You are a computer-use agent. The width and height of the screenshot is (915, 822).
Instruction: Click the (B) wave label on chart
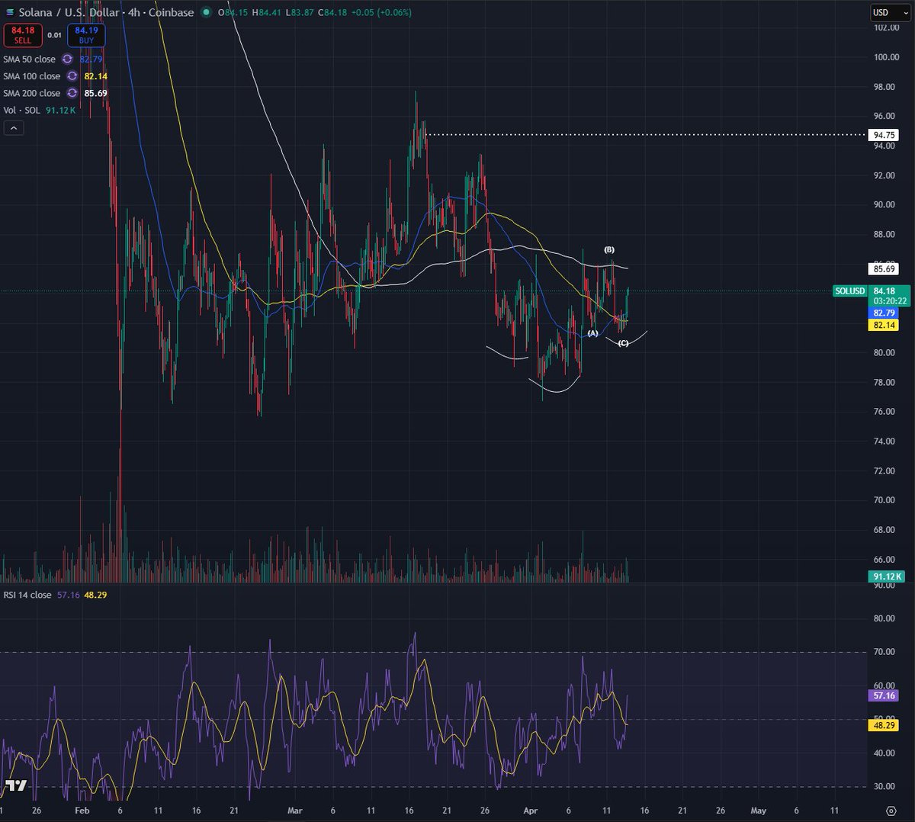coord(609,250)
